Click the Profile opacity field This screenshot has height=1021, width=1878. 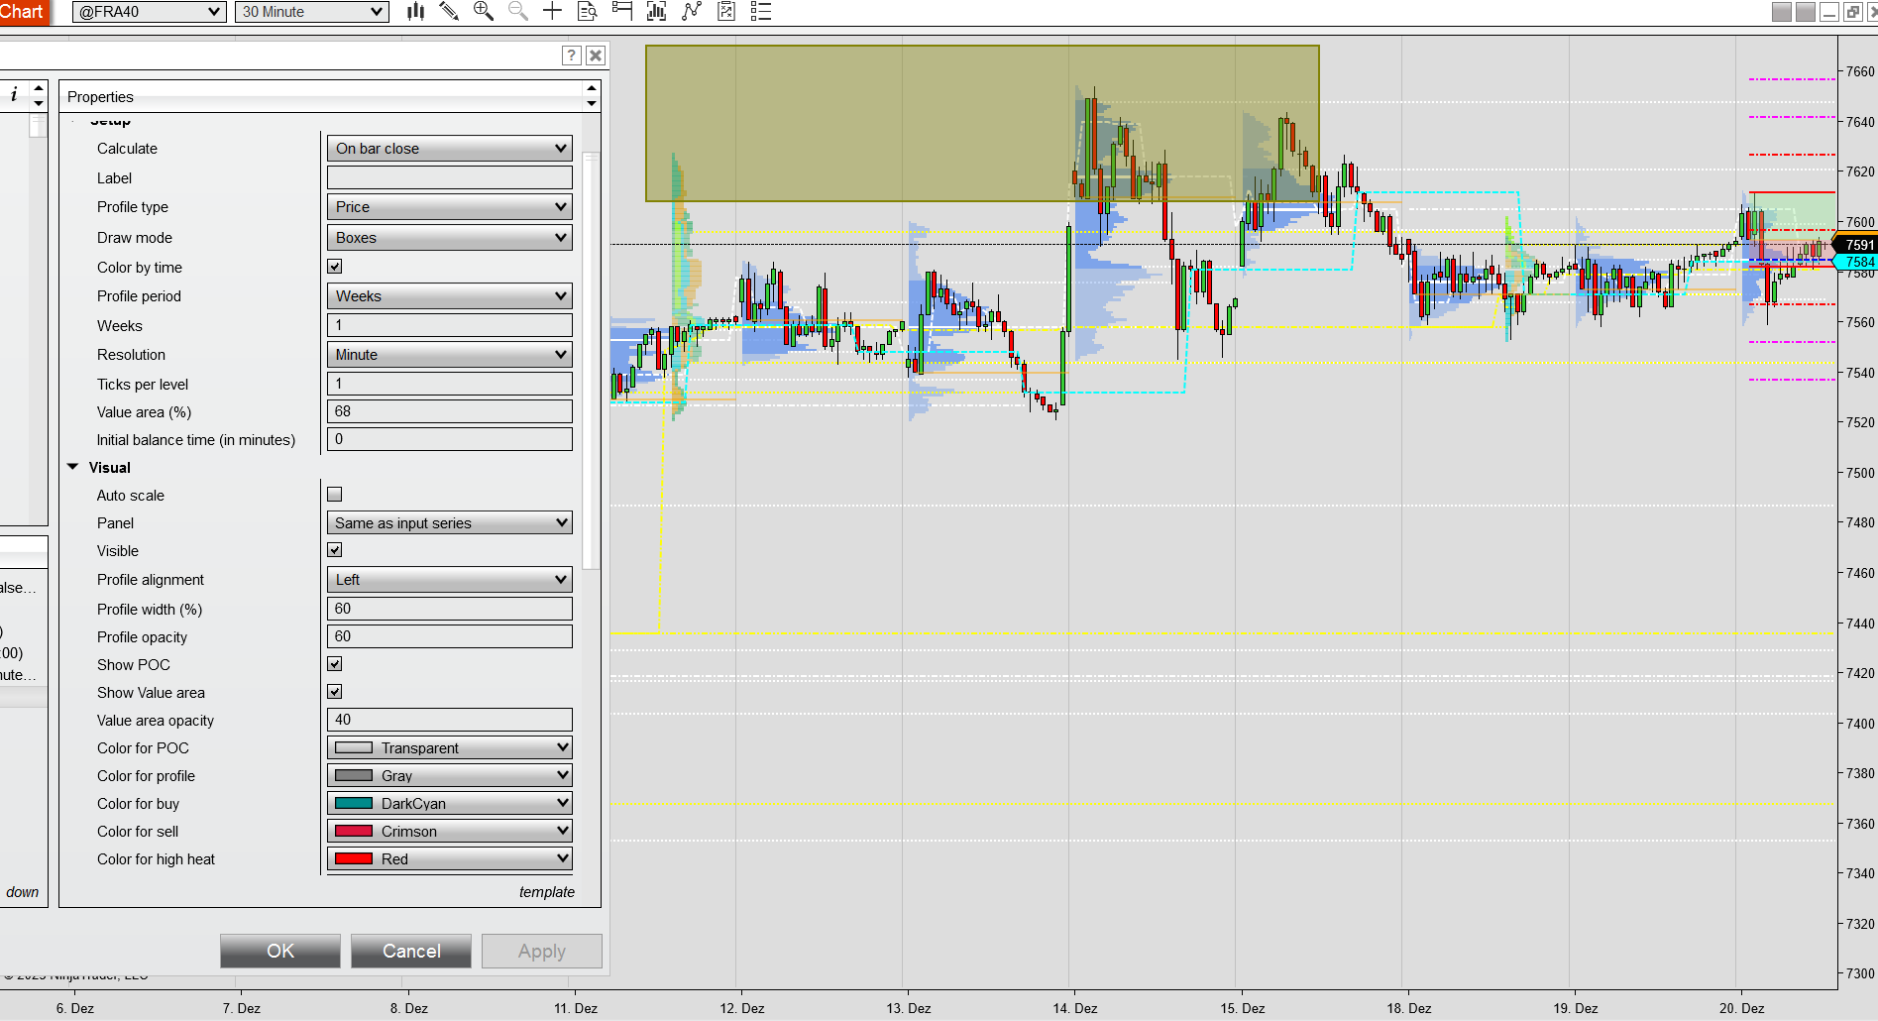pos(450,636)
